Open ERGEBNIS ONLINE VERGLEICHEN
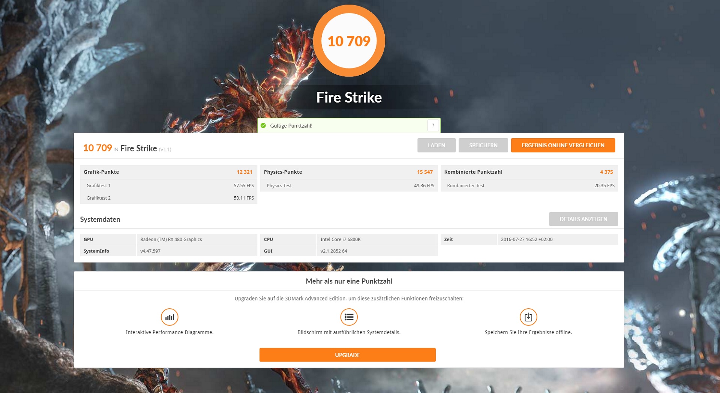Viewport: 720px width, 393px height. 563,145
